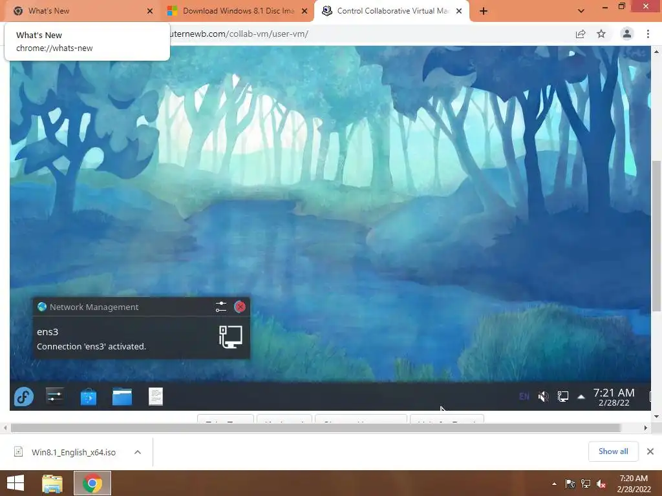Close the Chrome downloads bar
The image size is (662, 496).
pos(650,451)
